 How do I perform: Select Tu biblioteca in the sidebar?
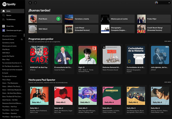11,20
